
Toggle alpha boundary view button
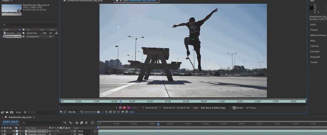pos(120,108)
